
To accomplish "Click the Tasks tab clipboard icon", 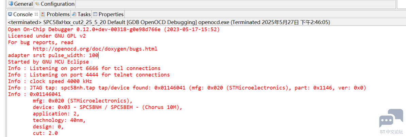I will [x=74, y=14].
